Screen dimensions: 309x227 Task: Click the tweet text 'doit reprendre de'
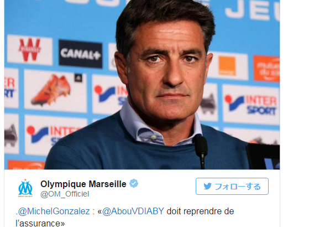(200, 211)
